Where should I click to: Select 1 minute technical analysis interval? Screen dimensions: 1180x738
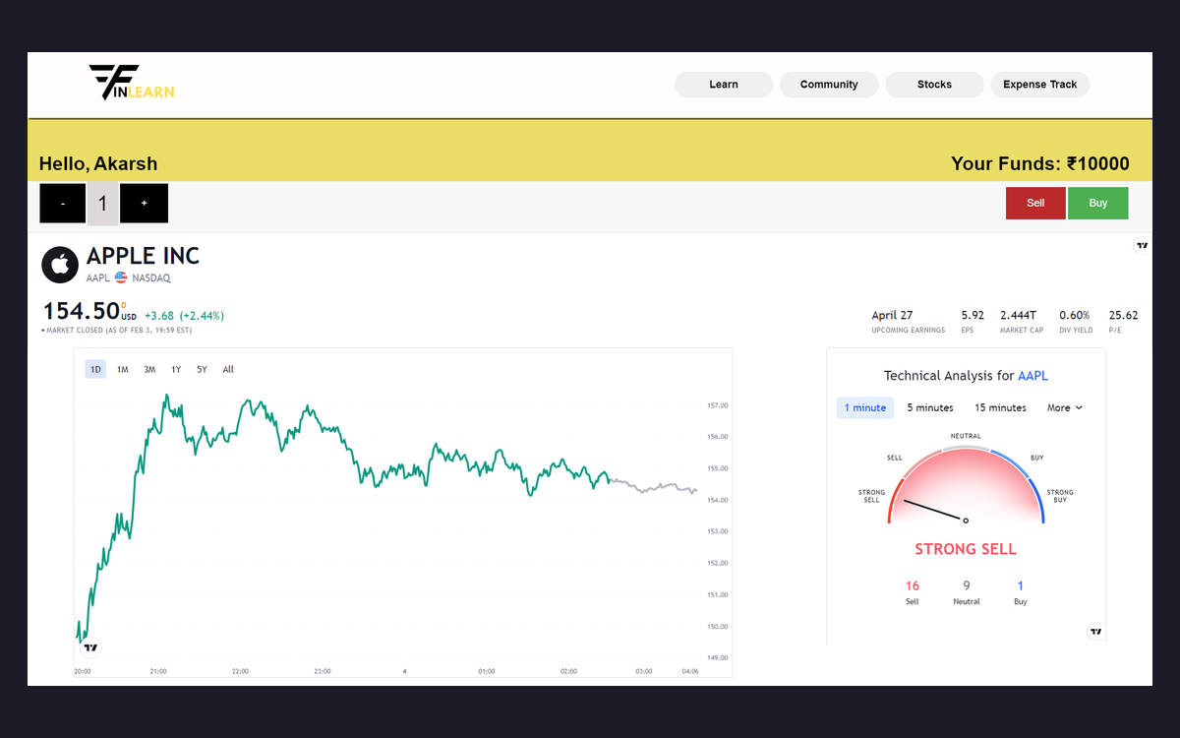865,407
